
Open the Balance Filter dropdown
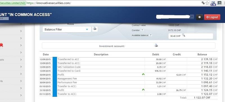67,30
